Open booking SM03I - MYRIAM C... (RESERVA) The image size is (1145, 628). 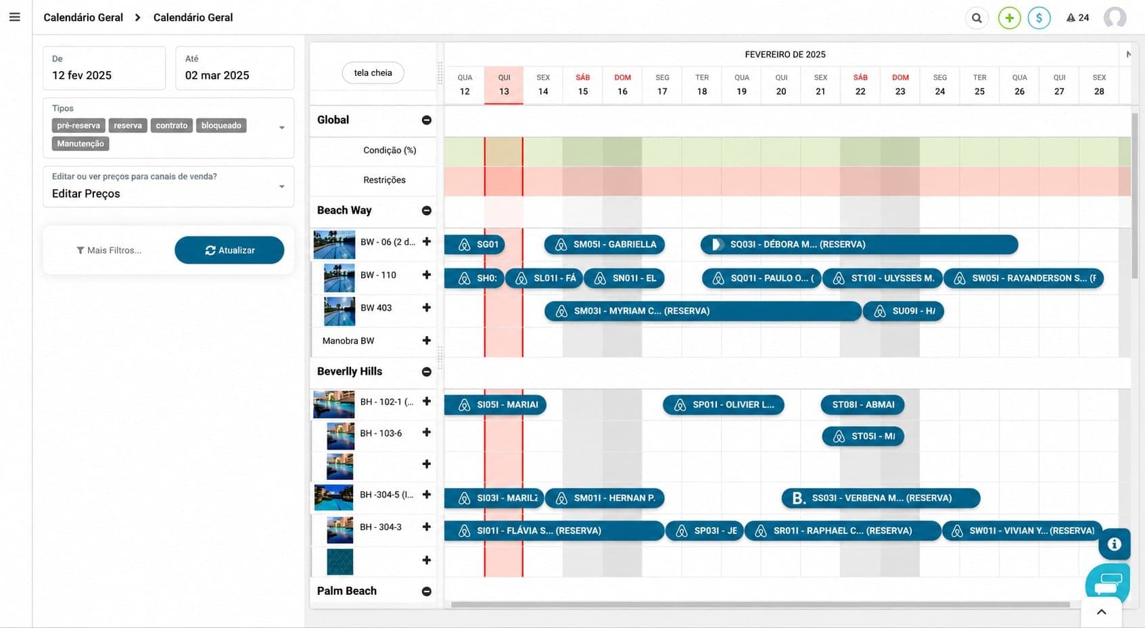click(703, 311)
